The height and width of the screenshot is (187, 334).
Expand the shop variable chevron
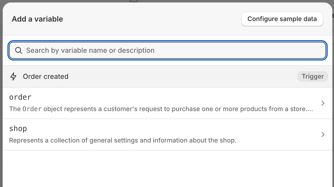tap(323, 135)
